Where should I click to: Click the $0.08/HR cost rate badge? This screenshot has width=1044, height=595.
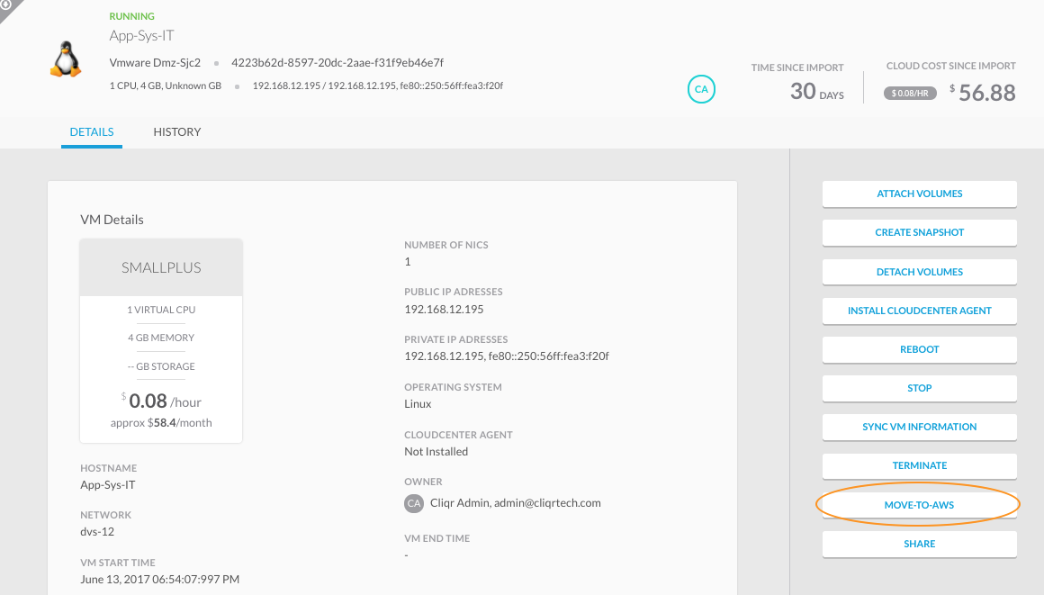910,93
